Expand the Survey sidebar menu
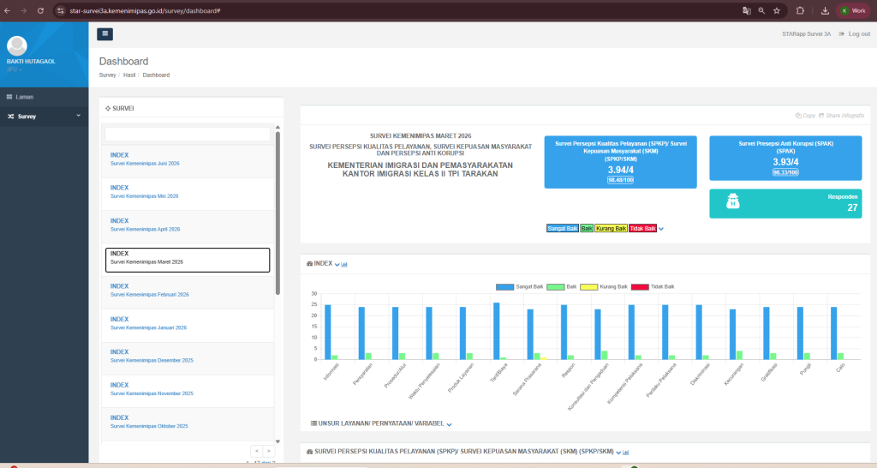877x468 pixels. coord(45,117)
